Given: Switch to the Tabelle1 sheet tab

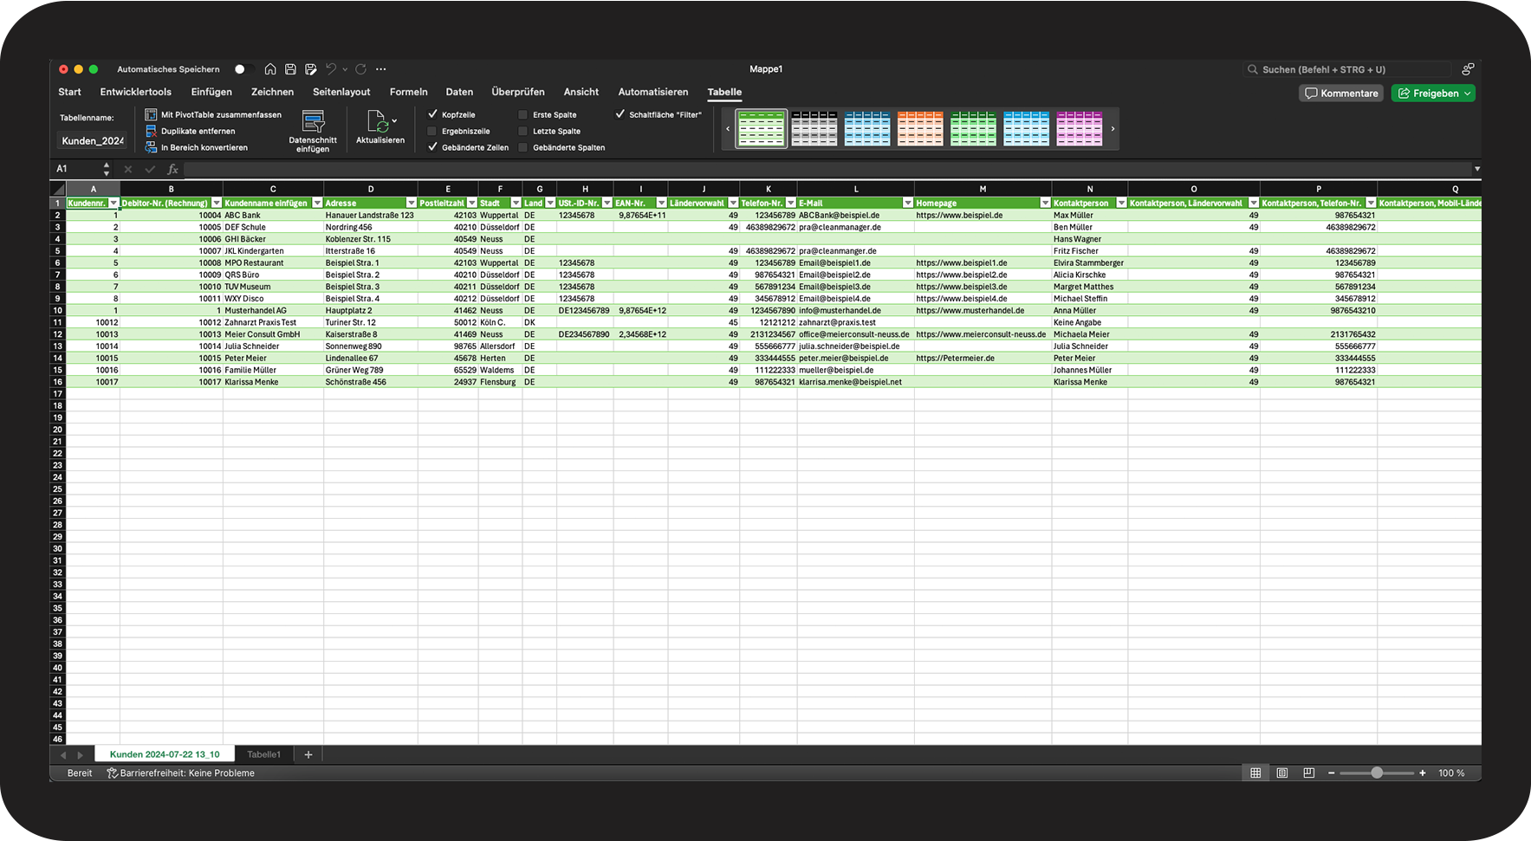Looking at the screenshot, I should (x=264, y=754).
